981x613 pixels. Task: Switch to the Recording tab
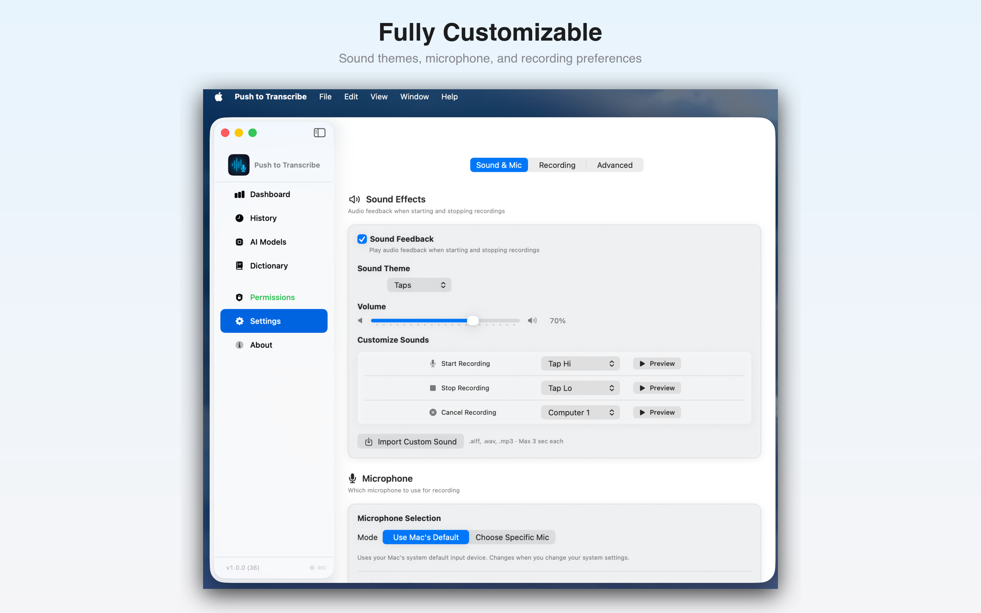click(557, 165)
